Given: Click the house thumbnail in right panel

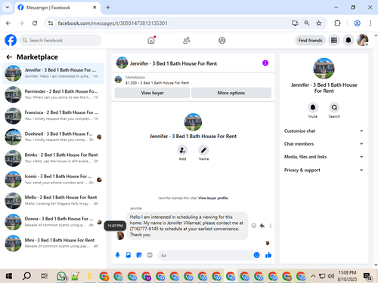Looking at the screenshot, I should 324,69.
